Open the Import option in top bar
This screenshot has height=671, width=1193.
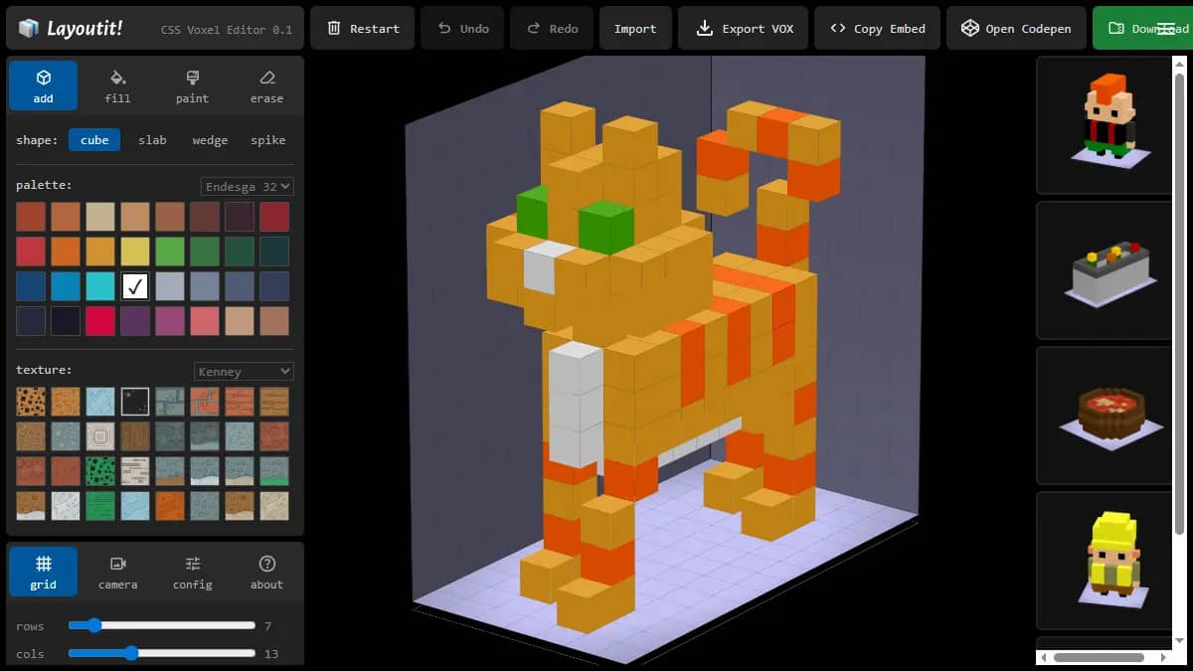point(635,28)
